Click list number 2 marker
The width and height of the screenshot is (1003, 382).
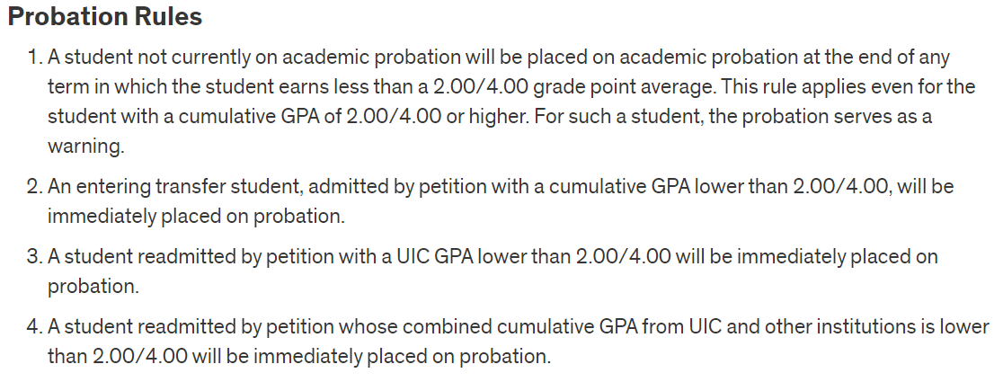(34, 187)
